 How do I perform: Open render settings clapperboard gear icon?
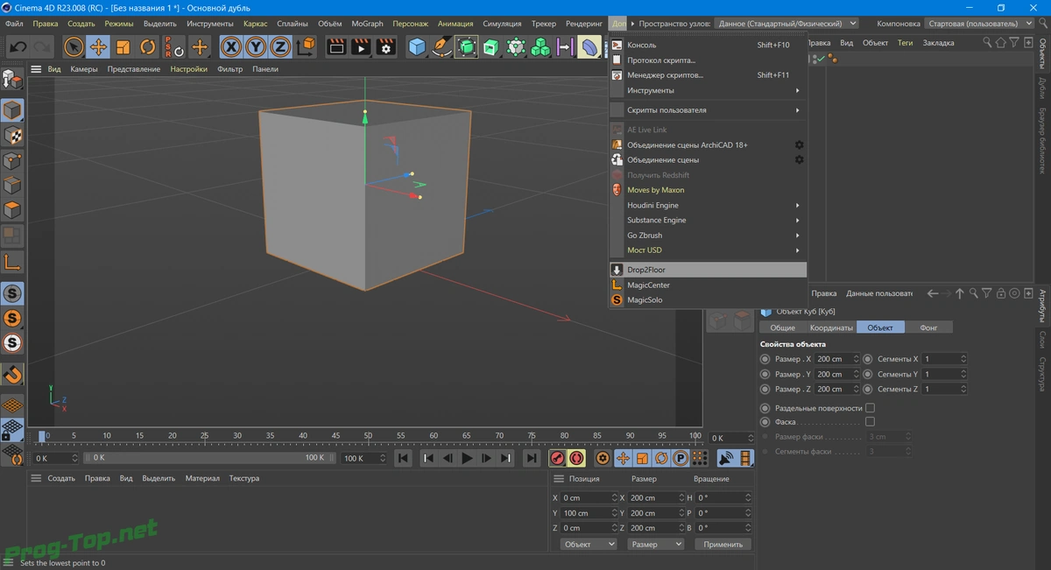tap(386, 46)
